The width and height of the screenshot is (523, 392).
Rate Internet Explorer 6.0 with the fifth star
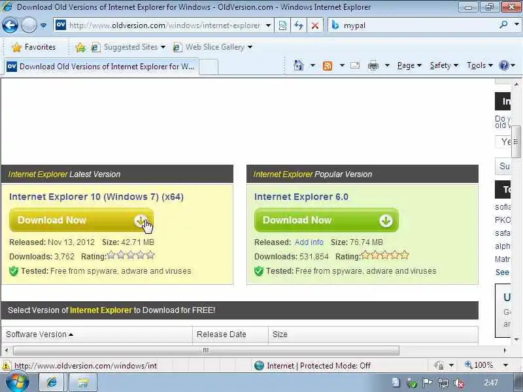point(405,255)
